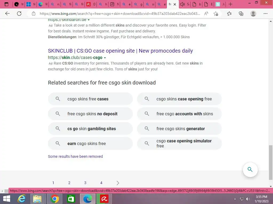Image resolution: width=273 pixels, height=204 pixels.
Task: Open the Windows Start button
Action: [x=7, y=199]
